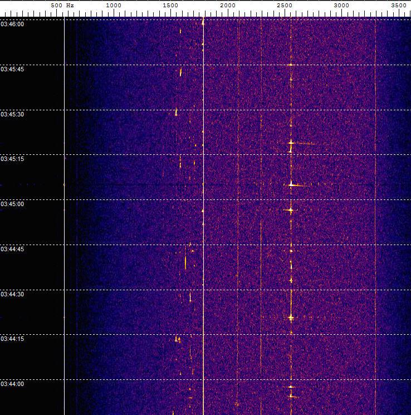
Task: Click the 1000 frequency scale label
Action: tap(114, 6)
